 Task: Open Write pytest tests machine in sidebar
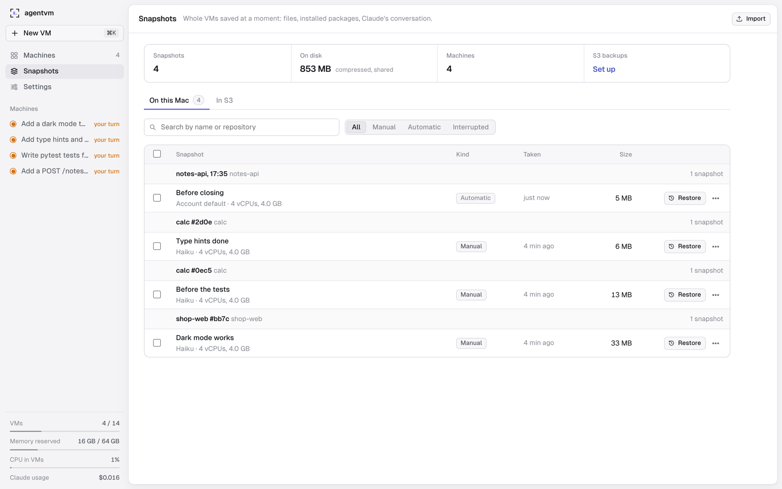pyautogui.click(x=65, y=155)
